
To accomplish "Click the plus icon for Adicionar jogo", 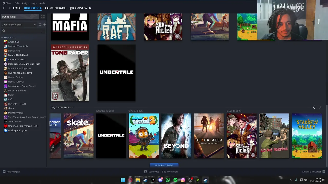I will click(x=4, y=172).
